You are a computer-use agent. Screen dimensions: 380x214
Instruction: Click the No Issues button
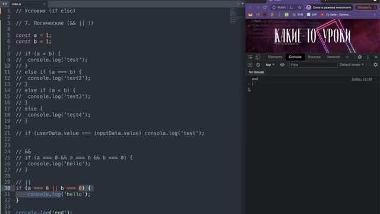[x=256, y=73]
